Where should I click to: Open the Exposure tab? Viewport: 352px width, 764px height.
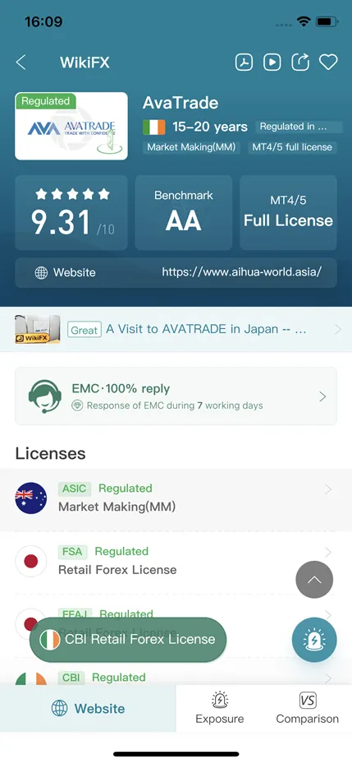pyautogui.click(x=220, y=708)
